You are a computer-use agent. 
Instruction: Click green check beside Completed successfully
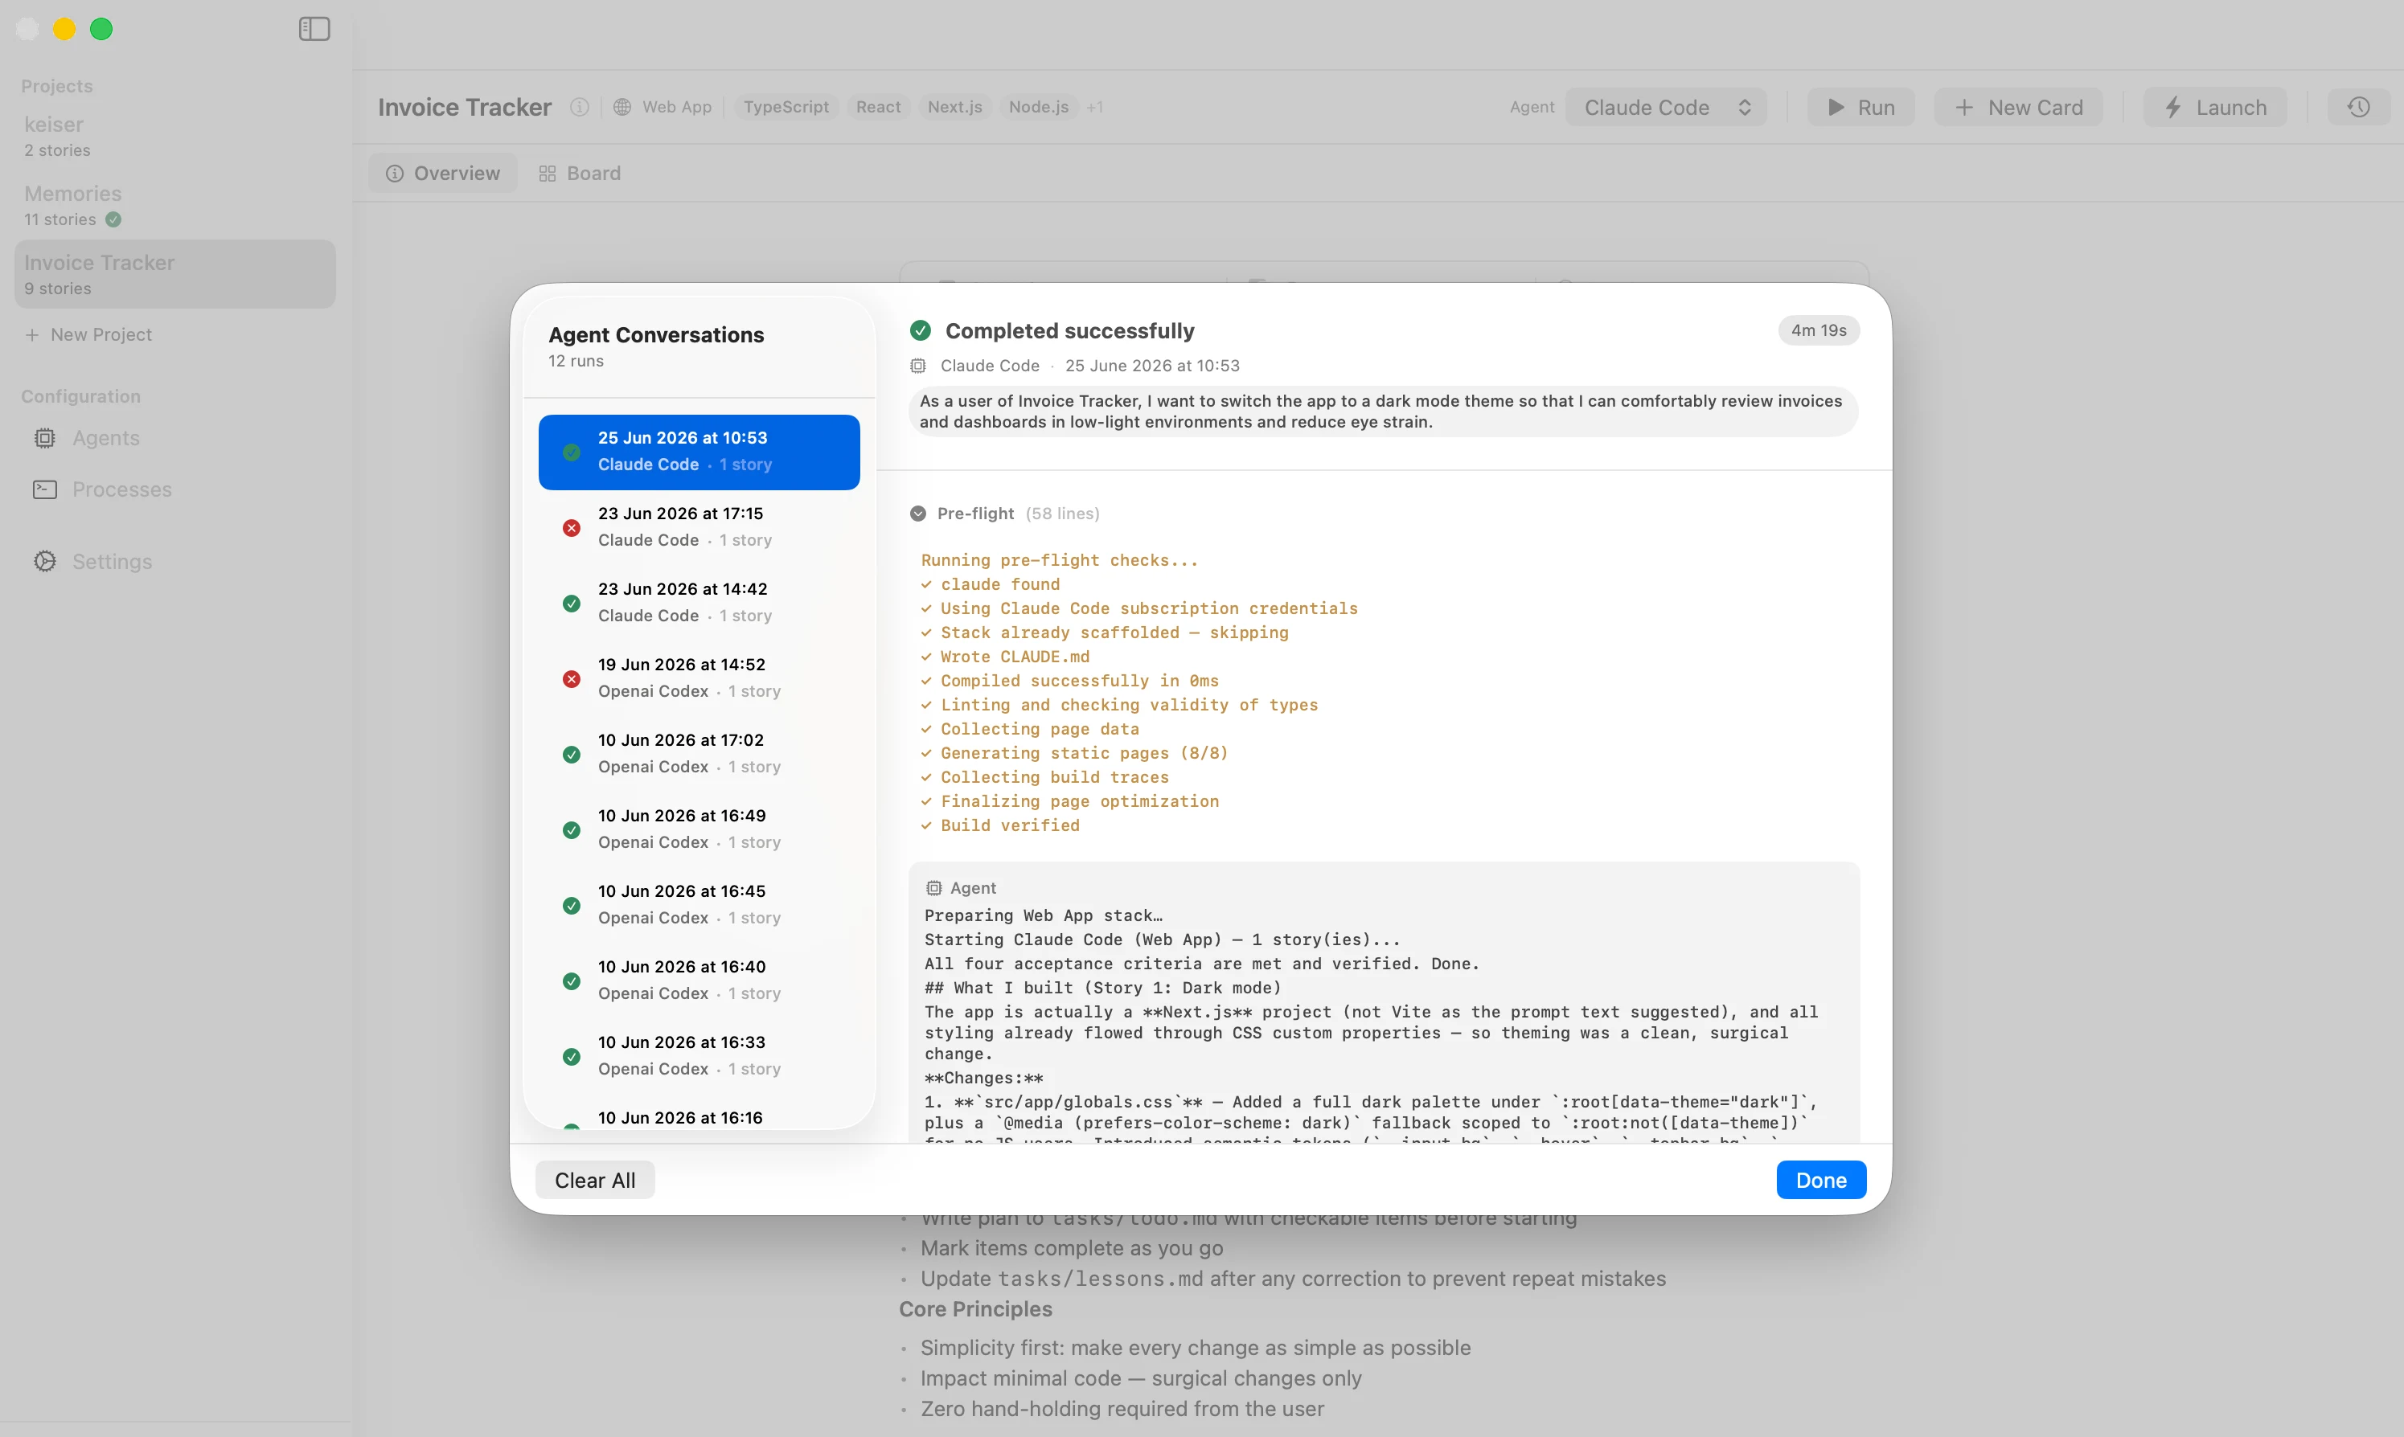coord(920,331)
